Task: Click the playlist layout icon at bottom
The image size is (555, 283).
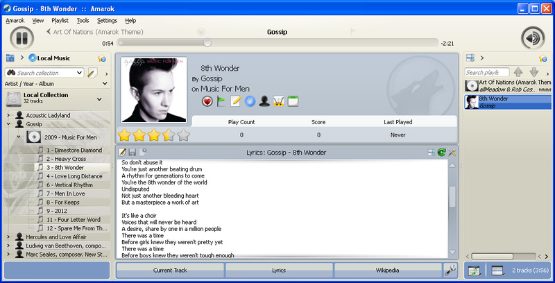Action: tap(498, 271)
